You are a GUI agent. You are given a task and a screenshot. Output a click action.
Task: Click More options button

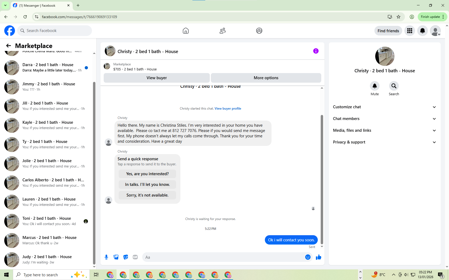tap(266, 78)
